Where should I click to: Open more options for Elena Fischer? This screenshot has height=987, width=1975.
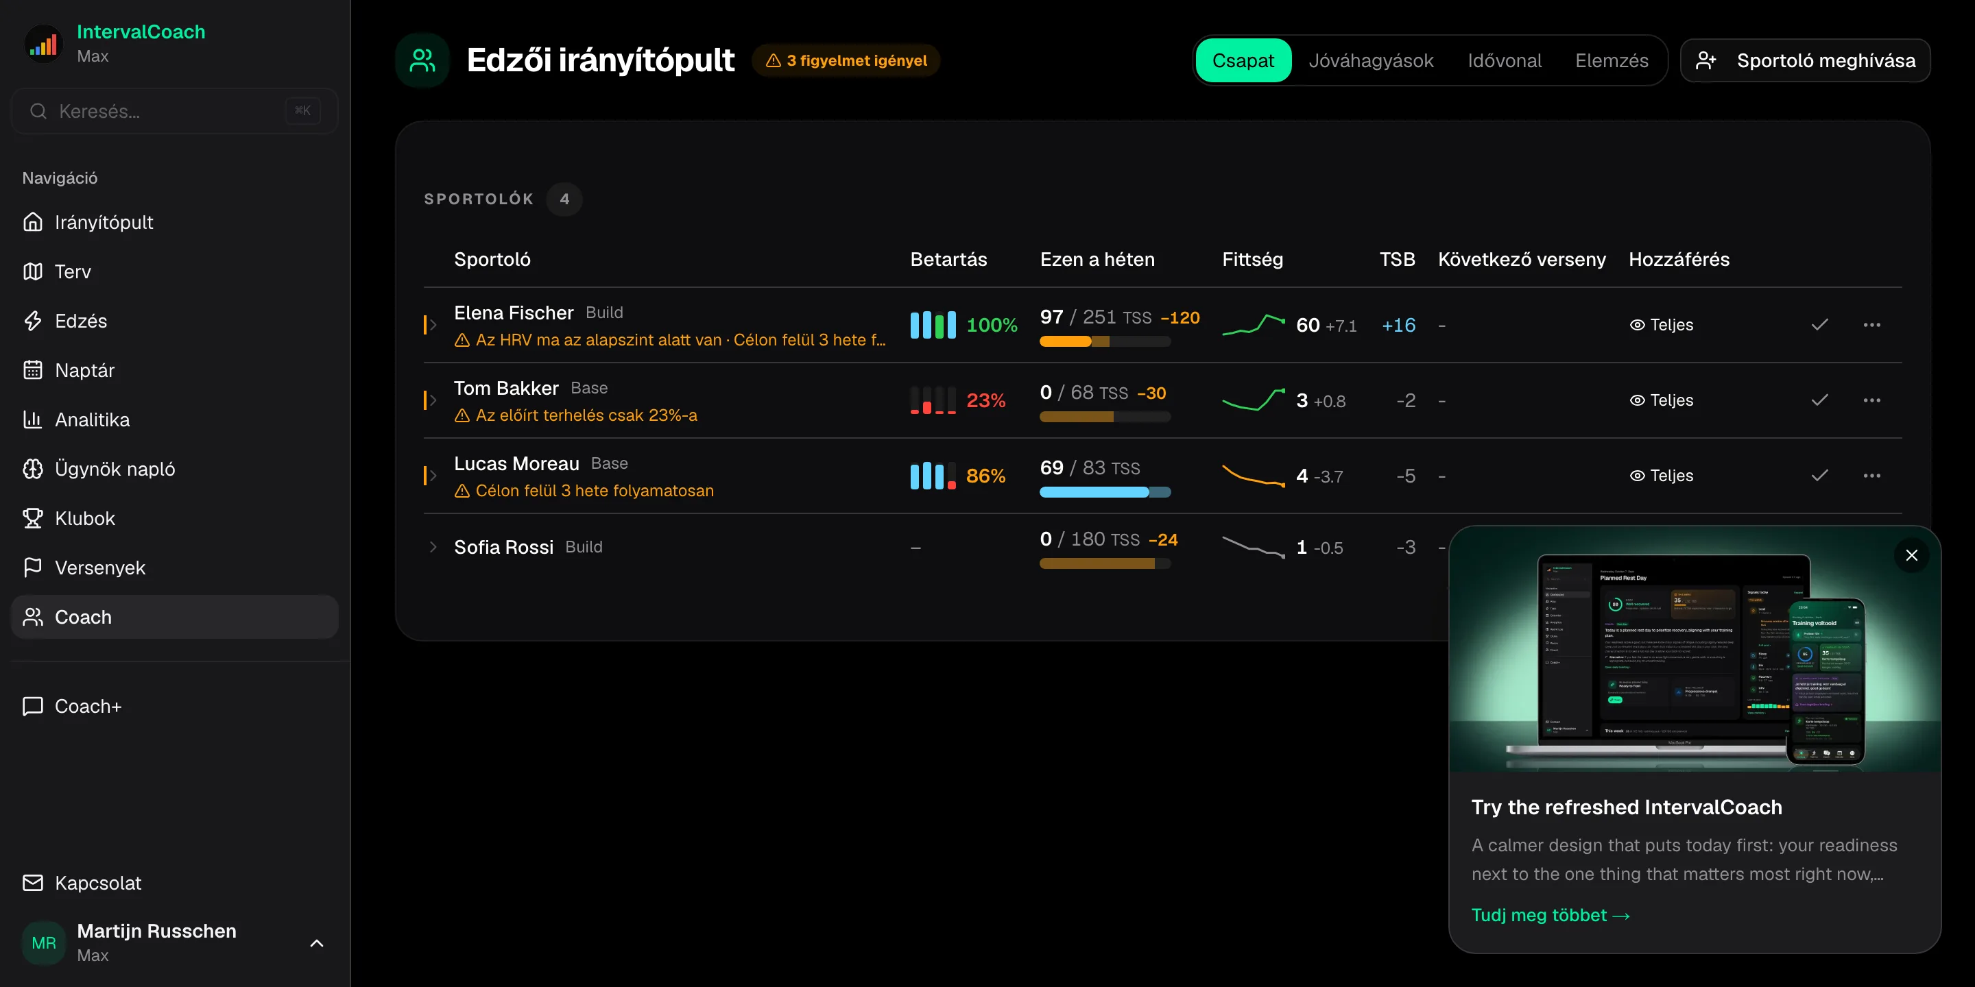point(1871,325)
